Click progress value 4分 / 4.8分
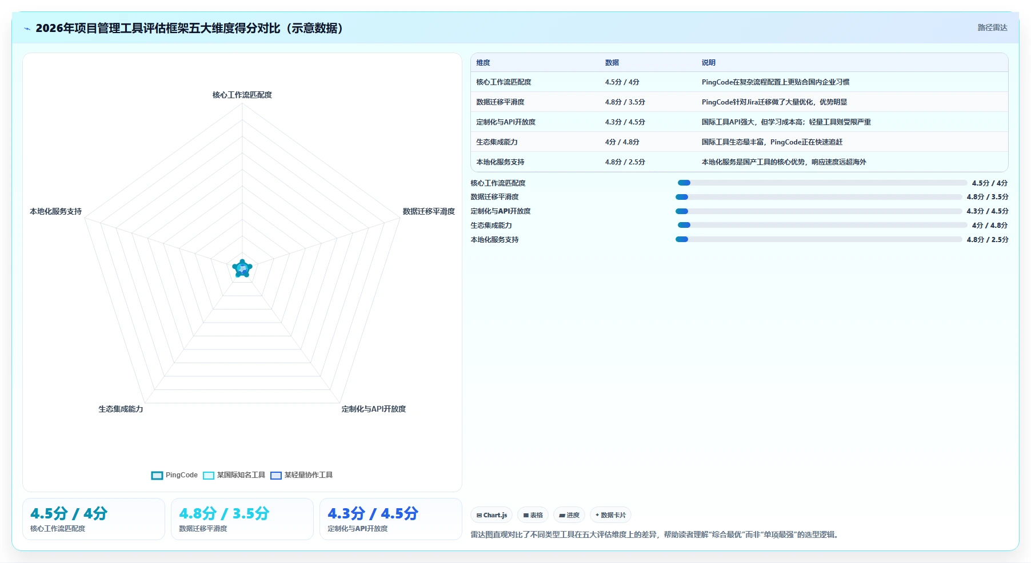Viewport: 1031px width, 563px height. coord(990,226)
